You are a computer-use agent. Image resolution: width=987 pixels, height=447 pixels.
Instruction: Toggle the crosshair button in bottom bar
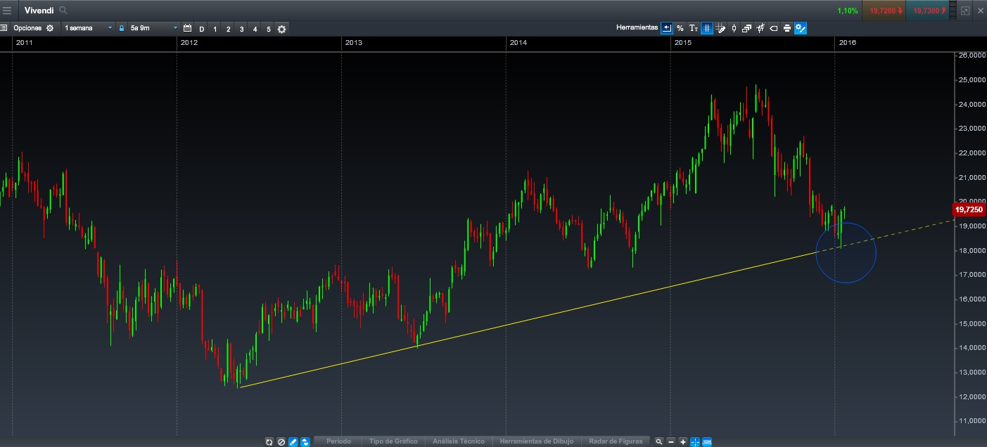click(x=695, y=442)
